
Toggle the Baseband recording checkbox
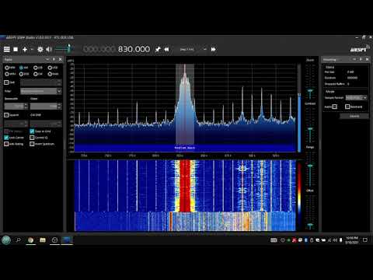pyautogui.click(x=347, y=107)
